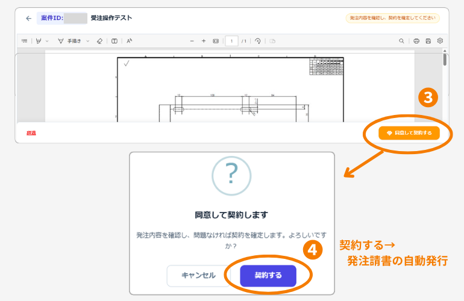
Task: Expand the highlighter tool dropdown arrow
Action: (x=47, y=41)
